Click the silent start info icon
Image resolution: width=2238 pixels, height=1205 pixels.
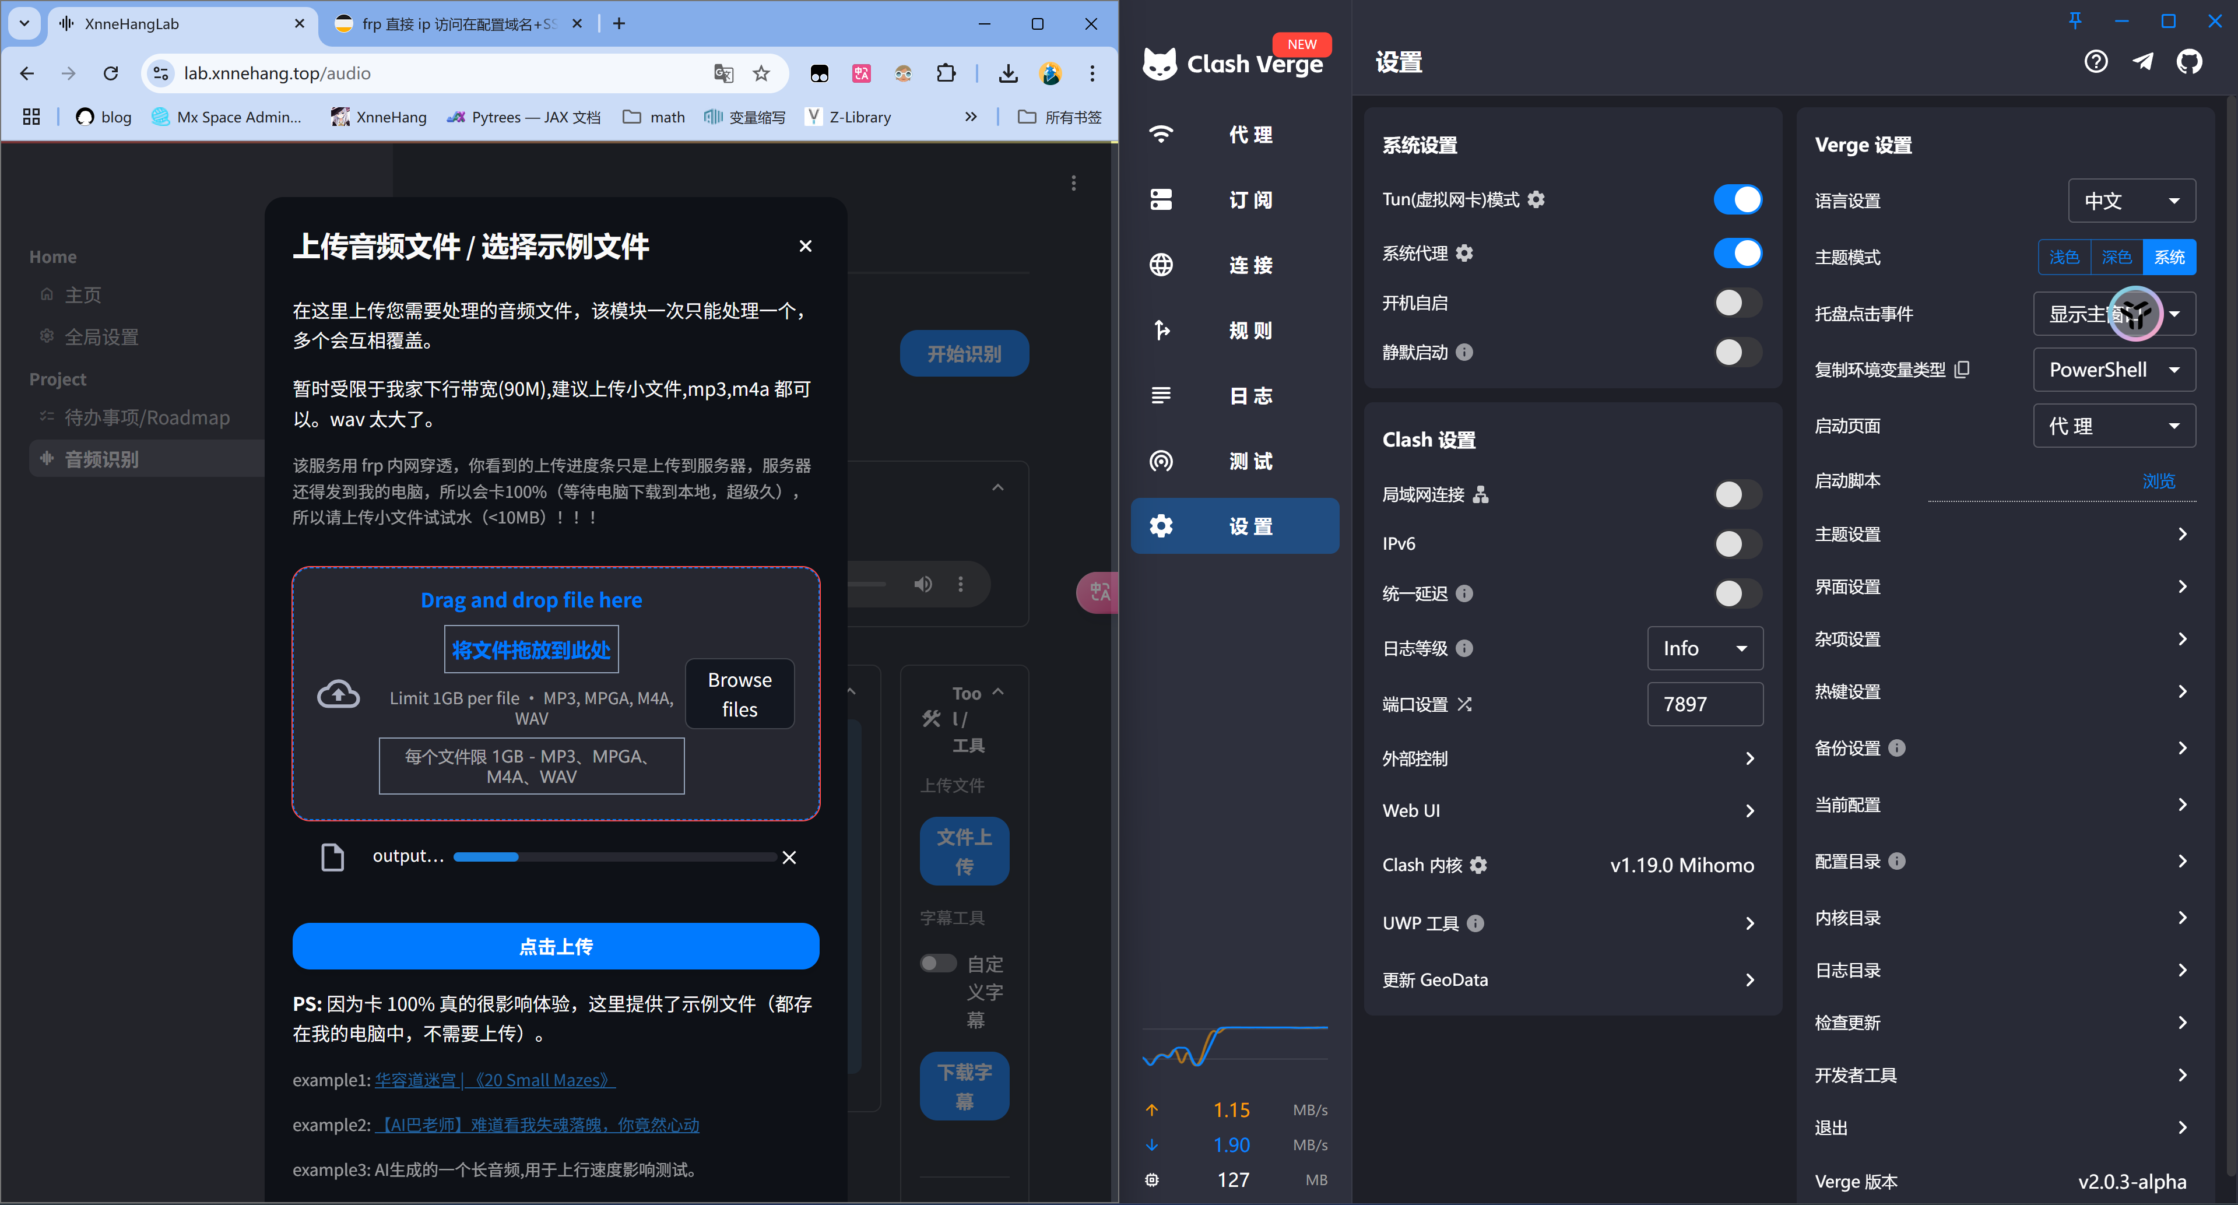pyautogui.click(x=1465, y=352)
